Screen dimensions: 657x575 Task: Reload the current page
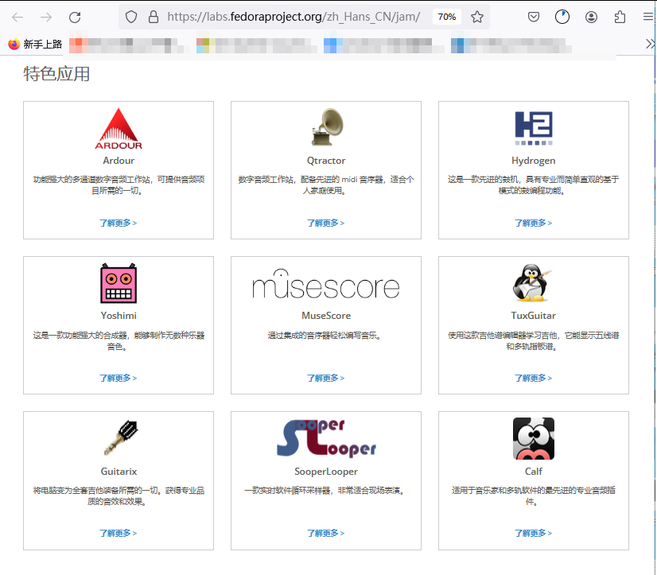click(74, 17)
